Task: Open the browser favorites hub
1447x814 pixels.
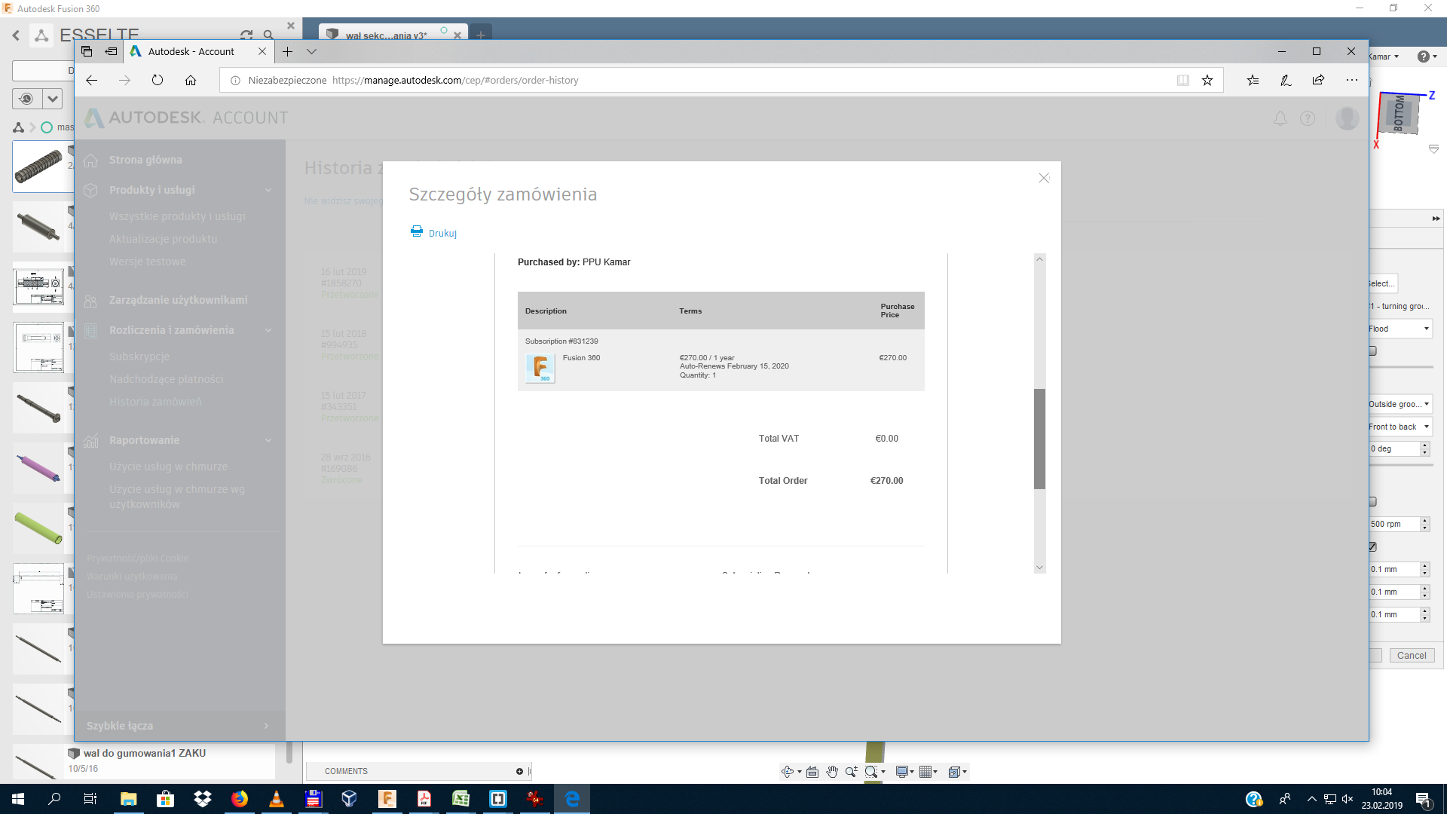Action: tap(1253, 80)
